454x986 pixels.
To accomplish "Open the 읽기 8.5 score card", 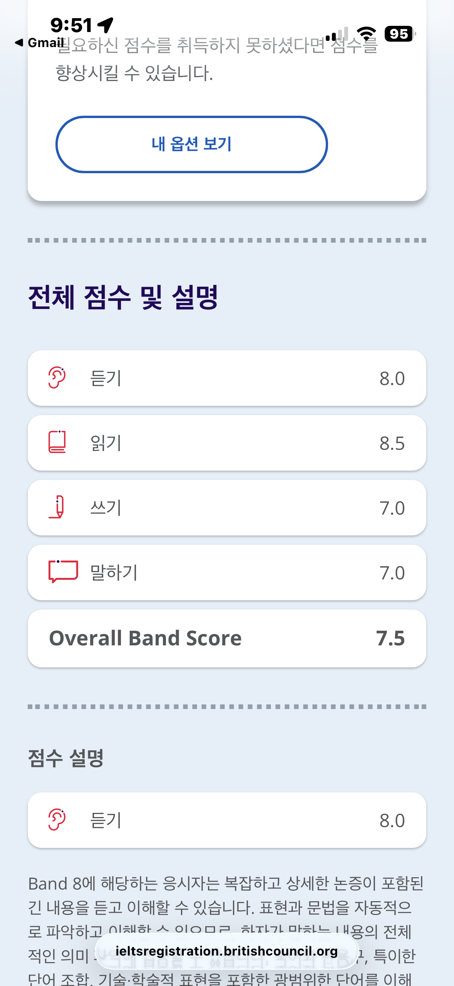I will (227, 443).
